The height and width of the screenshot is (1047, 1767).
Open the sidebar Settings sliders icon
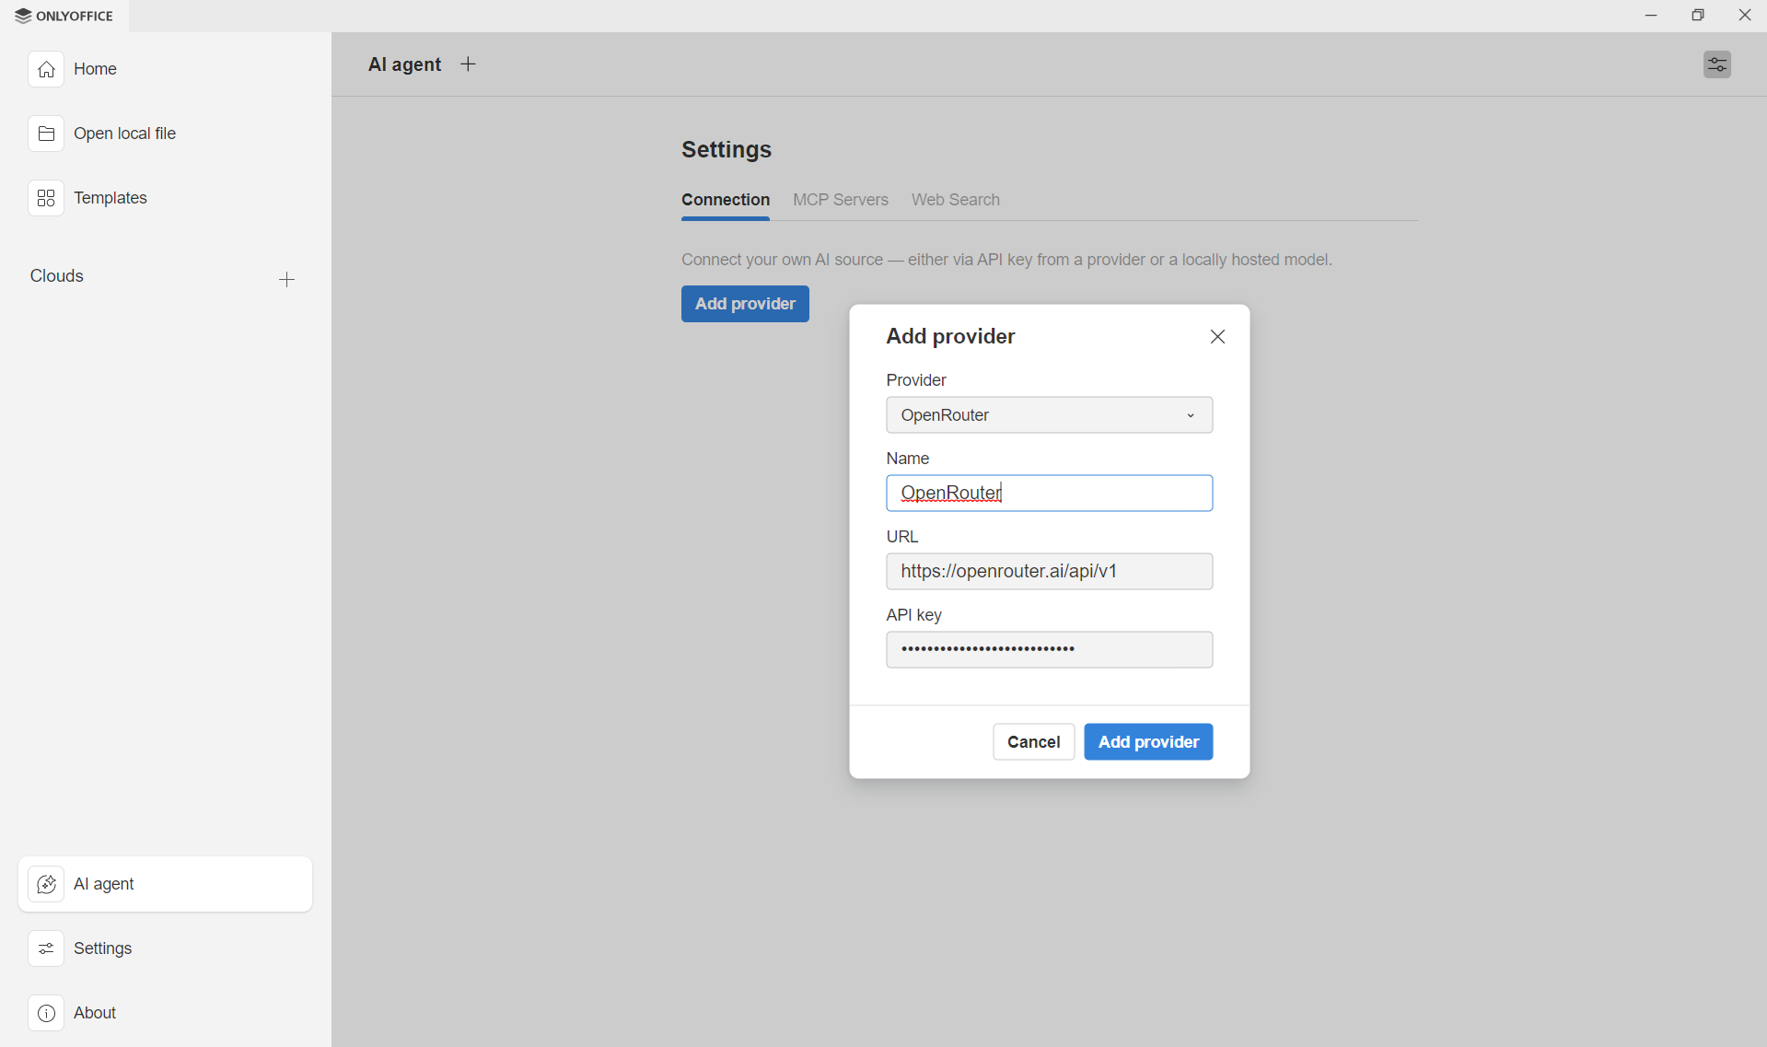click(x=46, y=948)
